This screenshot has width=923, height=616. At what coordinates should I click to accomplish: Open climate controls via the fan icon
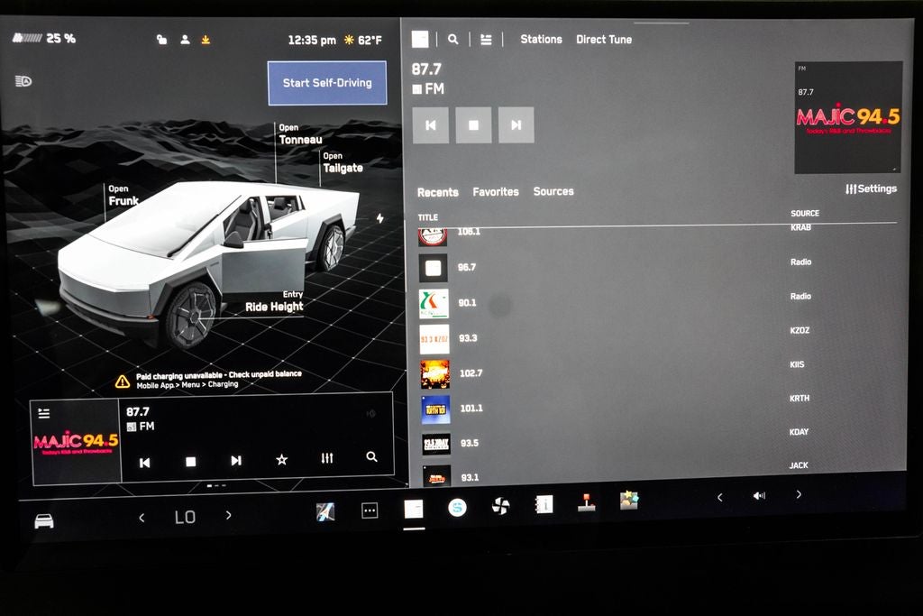[x=501, y=506]
